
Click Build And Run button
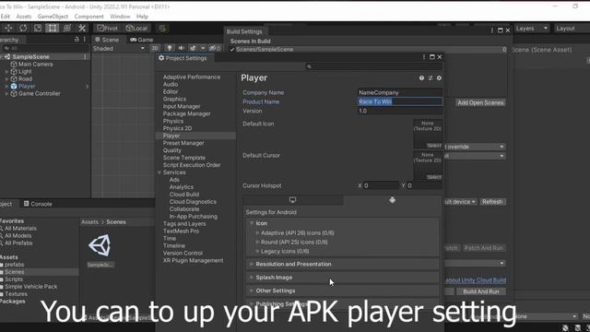(481, 291)
